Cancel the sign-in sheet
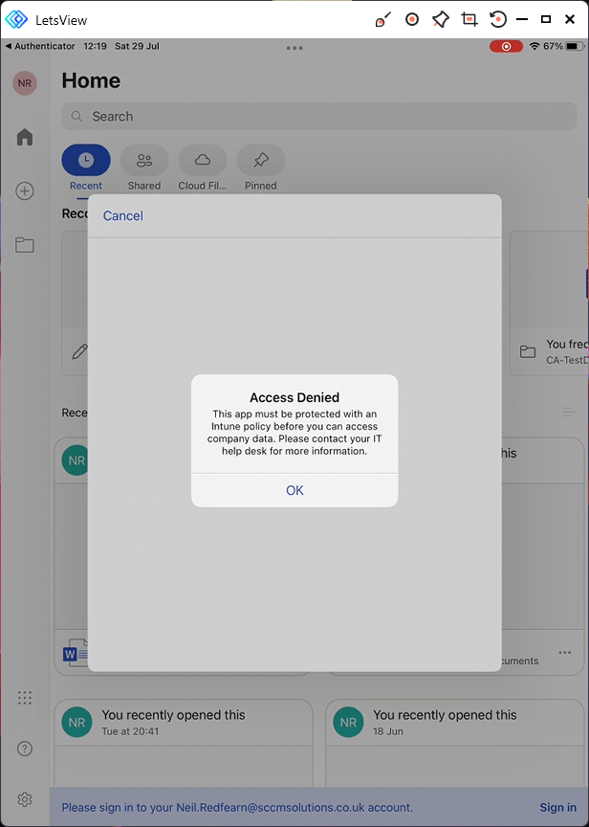The height and width of the screenshot is (827, 589). point(123,215)
